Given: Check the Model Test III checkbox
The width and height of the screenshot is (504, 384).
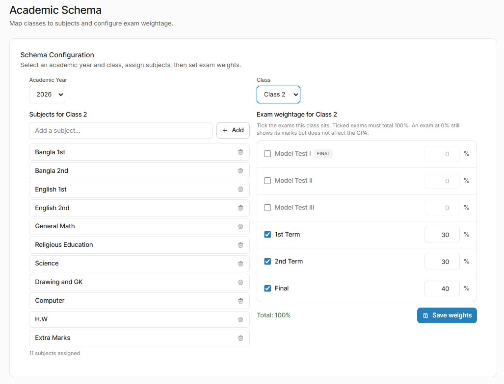Looking at the screenshot, I should tap(267, 208).
